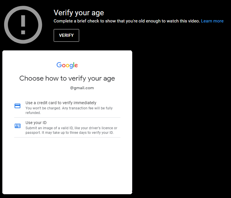The width and height of the screenshot is (231, 198).
Task: Click 'passport' in the ID description text
Action: coord(33,133)
